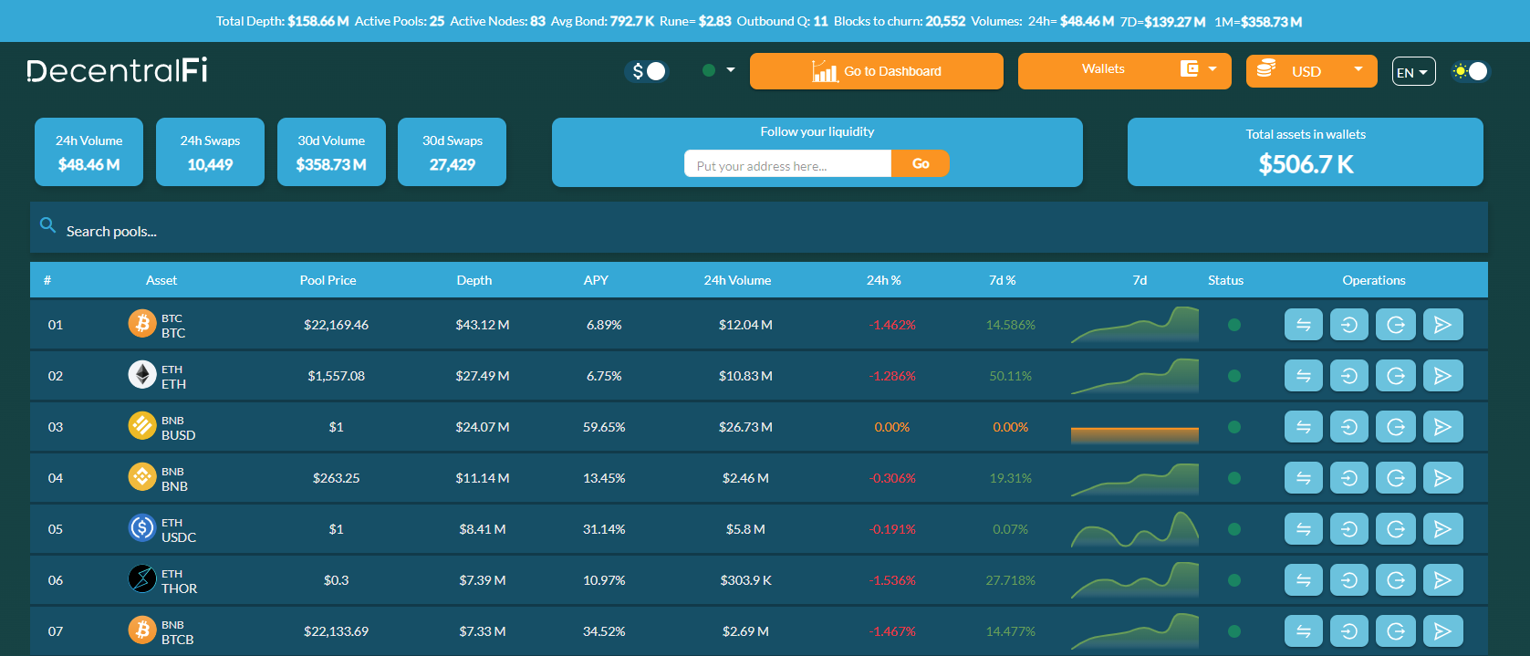Click add liquidity icon in BTC BTC row
This screenshot has width=1530, height=656.
pyautogui.click(x=1349, y=325)
